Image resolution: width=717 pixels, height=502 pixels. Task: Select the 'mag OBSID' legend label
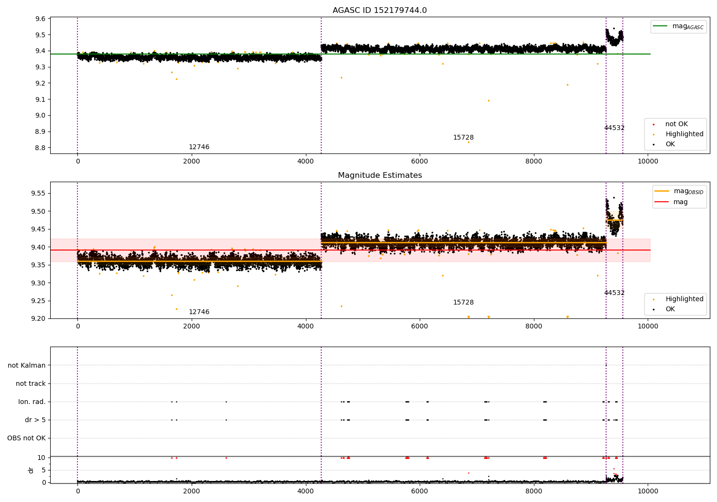coord(688,191)
